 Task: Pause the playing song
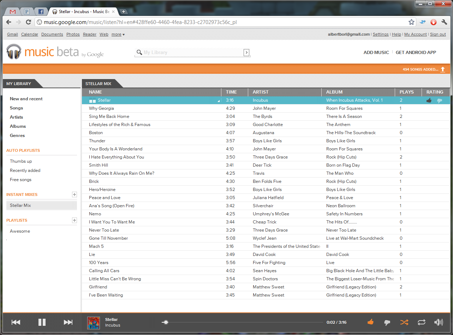(42, 322)
